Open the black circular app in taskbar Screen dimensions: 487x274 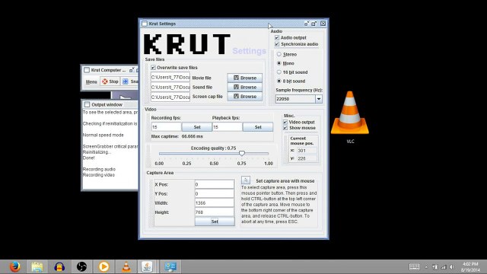81,267
